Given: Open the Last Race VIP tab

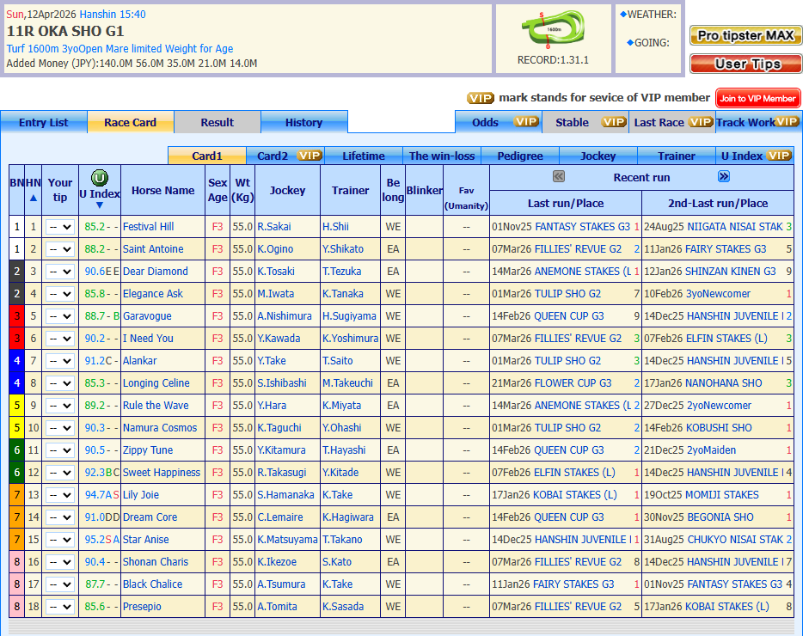Looking at the screenshot, I should [672, 122].
